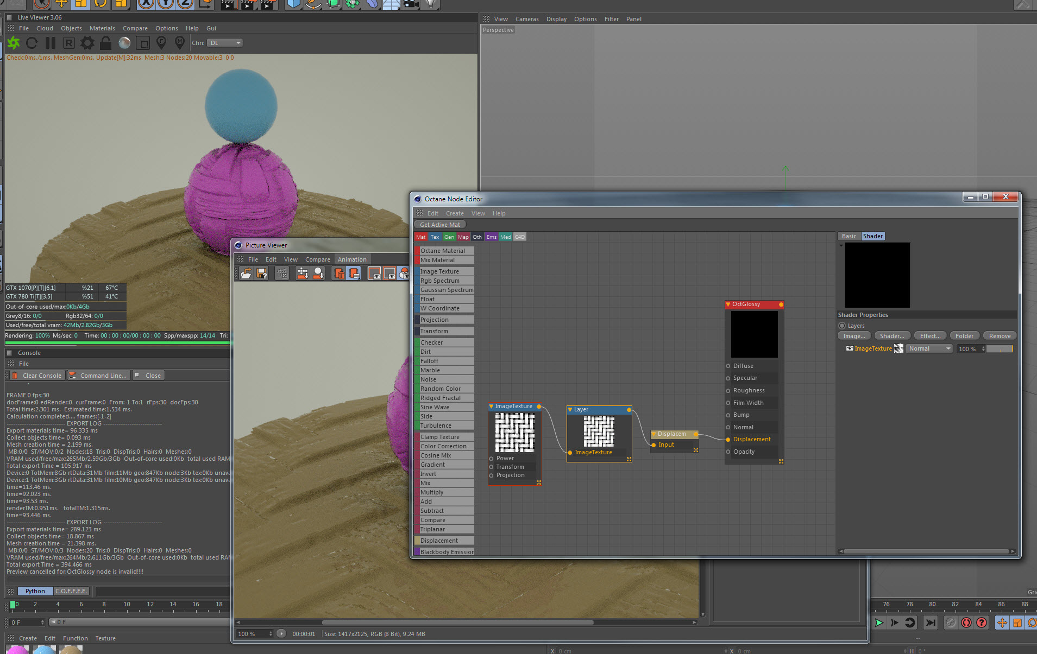Toggle the Layers radio button
The image size is (1037, 654).
click(x=843, y=326)
